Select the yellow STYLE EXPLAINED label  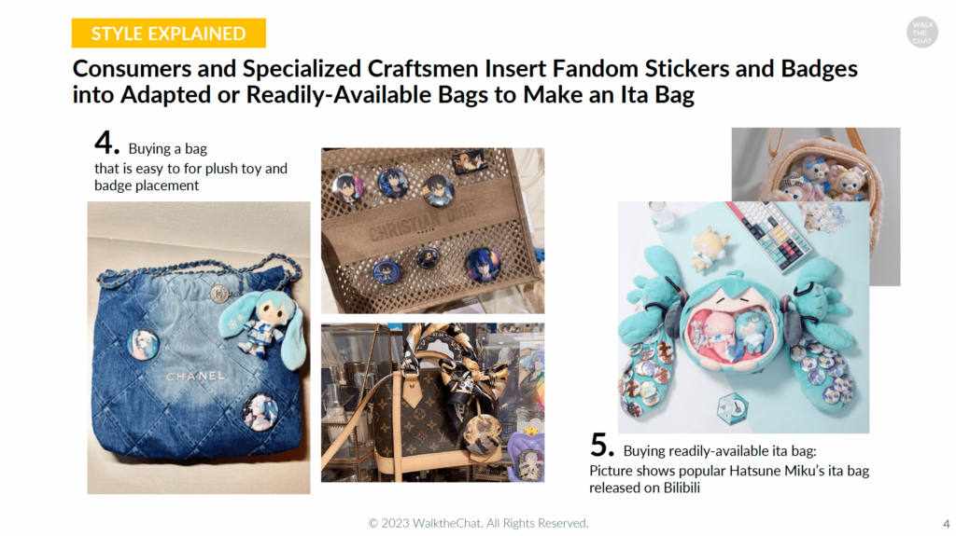point(169,33)
